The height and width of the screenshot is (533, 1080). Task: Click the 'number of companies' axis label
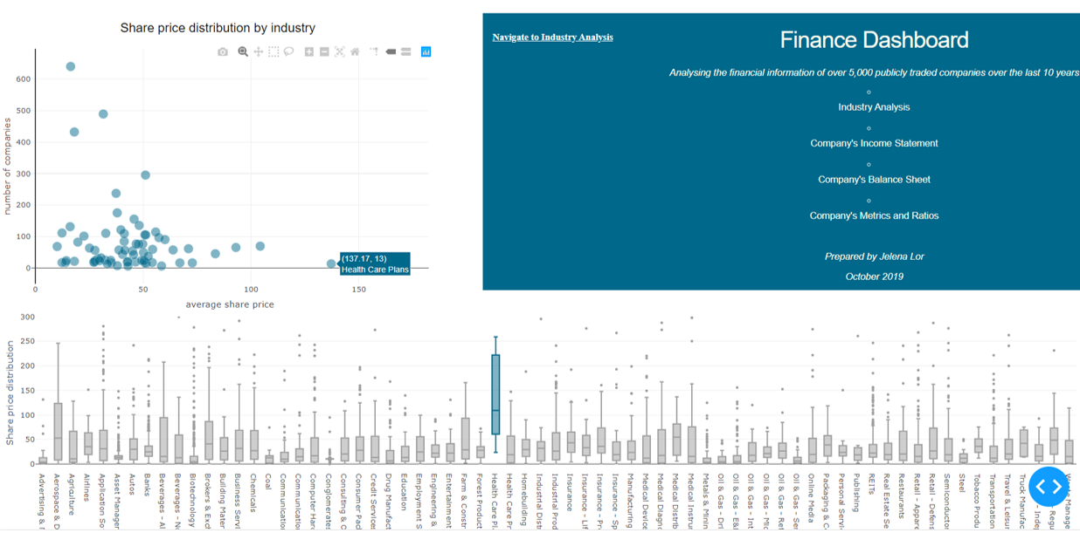pos(8,167)
